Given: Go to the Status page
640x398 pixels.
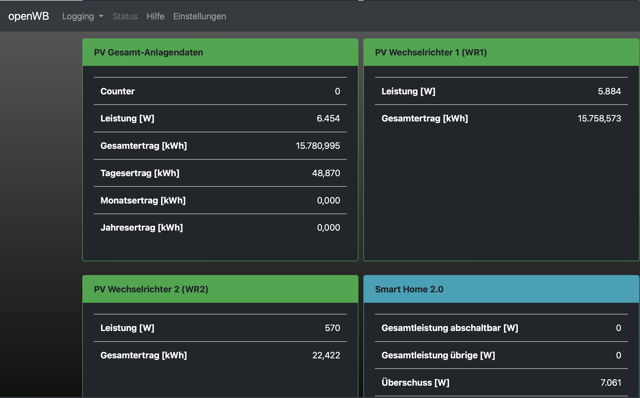Looking at the screenshot, I should [125, 16].
